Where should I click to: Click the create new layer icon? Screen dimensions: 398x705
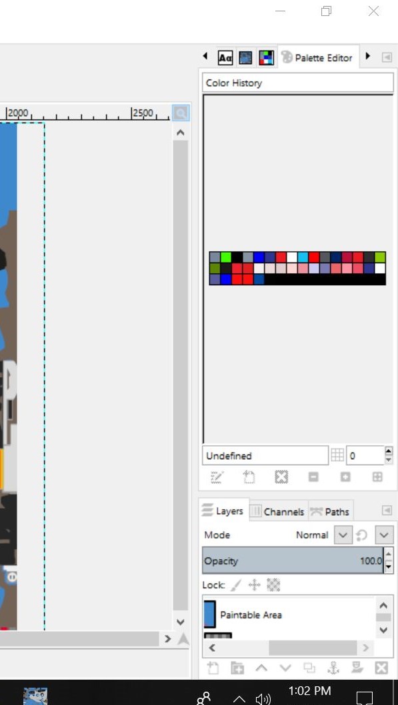click(213, 668)
